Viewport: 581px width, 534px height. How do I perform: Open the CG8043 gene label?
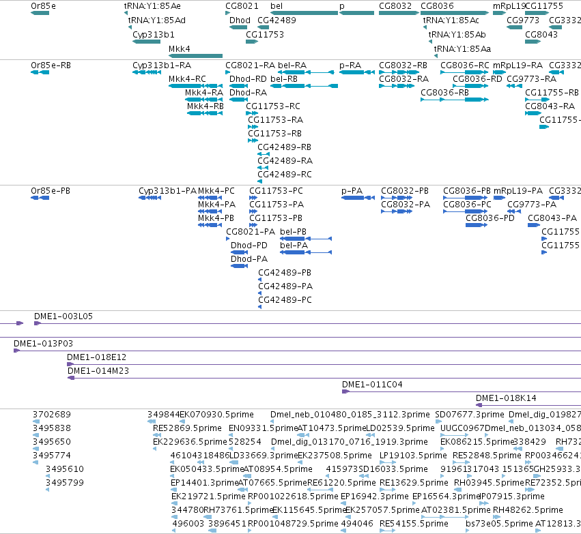pyautogui.click(x=541, y=34)
